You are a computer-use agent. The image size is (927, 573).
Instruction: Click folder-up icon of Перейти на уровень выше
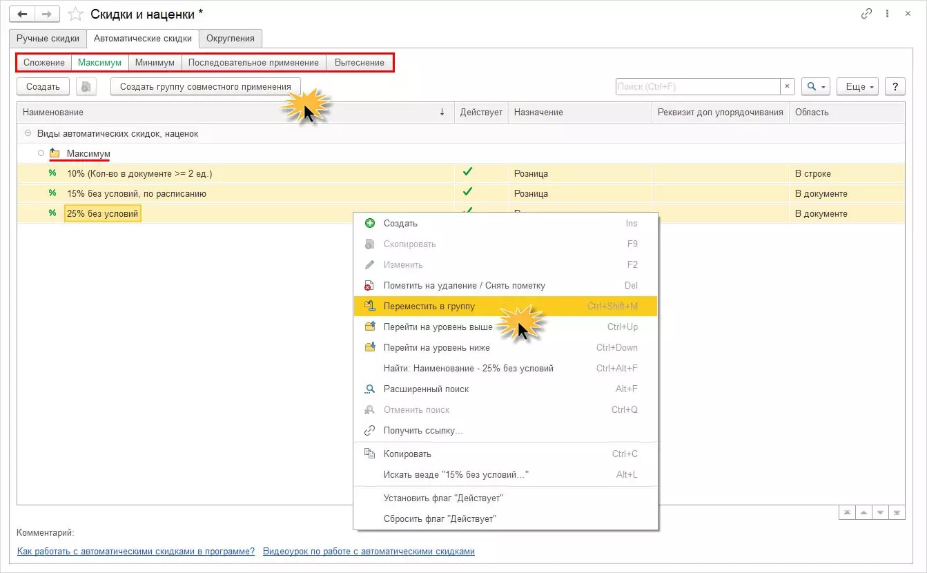point(369,327)
